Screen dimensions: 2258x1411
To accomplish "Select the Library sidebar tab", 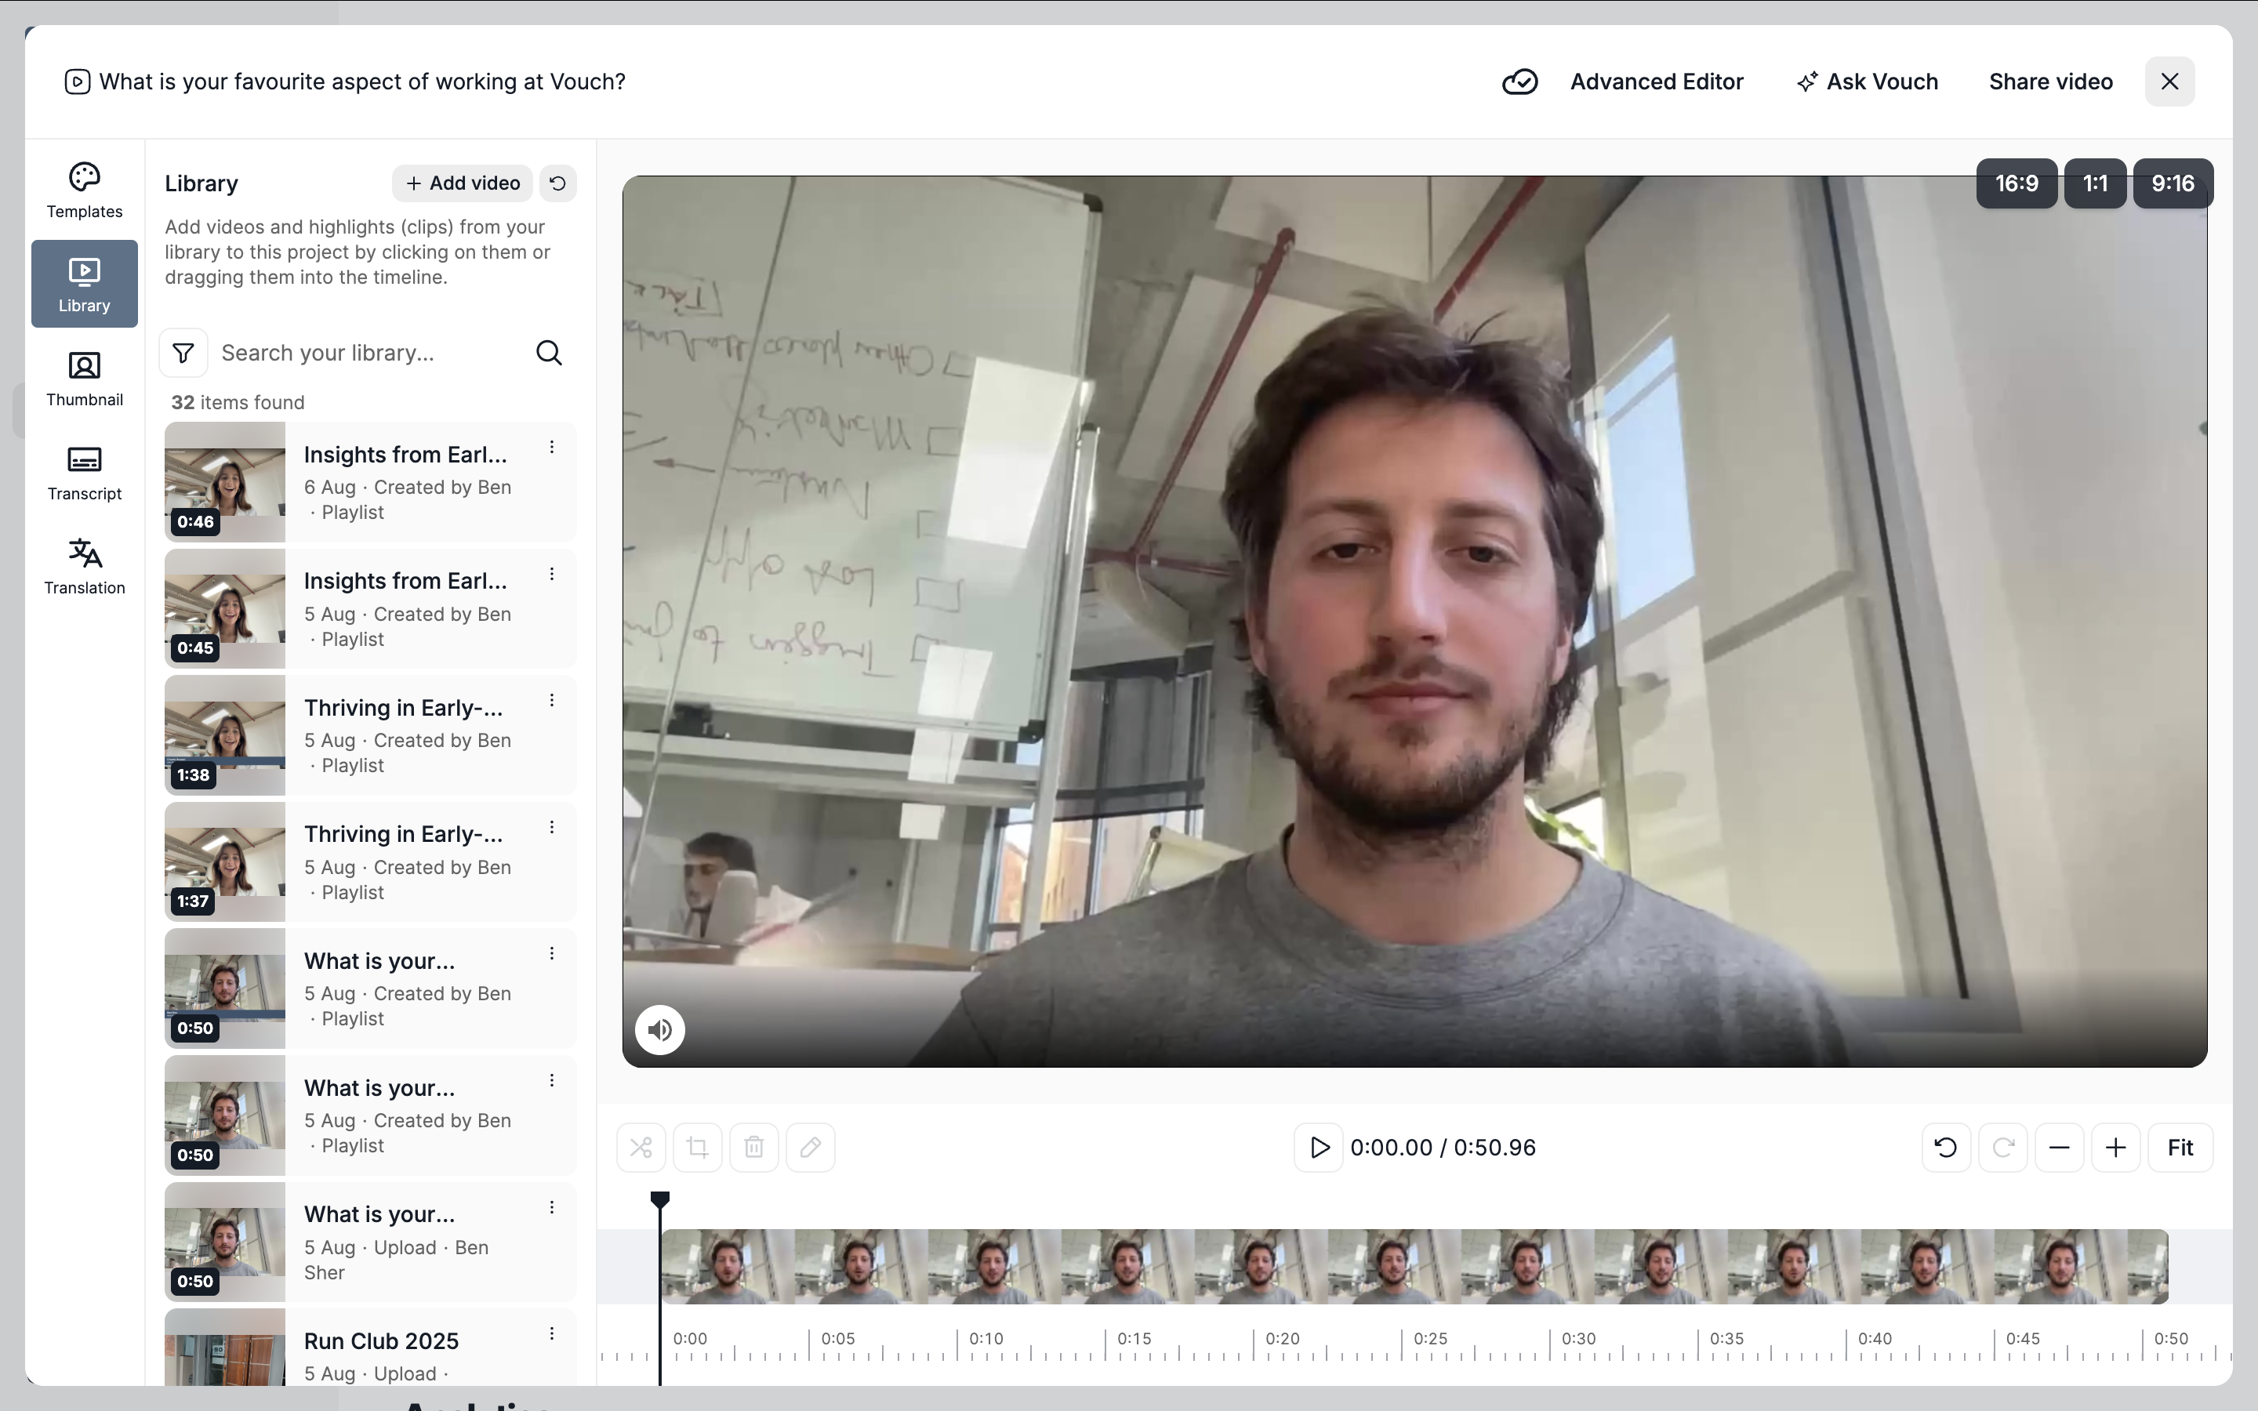I will (84, 284).
